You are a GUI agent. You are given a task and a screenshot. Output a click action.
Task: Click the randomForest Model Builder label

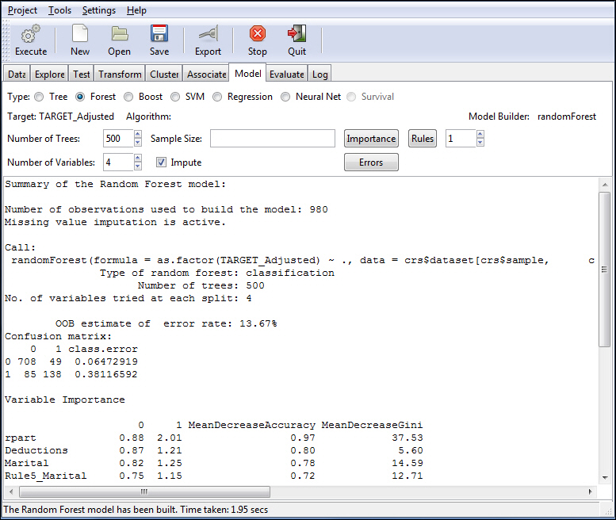[x=567, y=117]
